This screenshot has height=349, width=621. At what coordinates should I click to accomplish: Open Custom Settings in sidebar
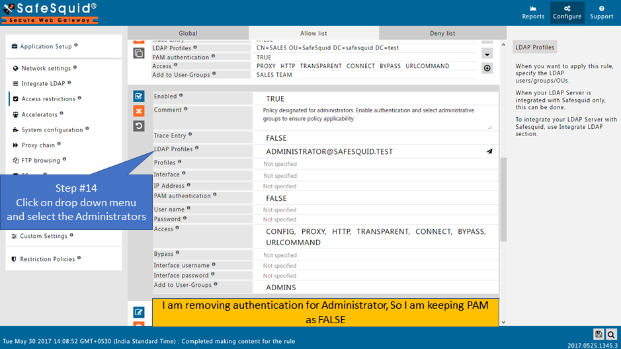(44, 236)
